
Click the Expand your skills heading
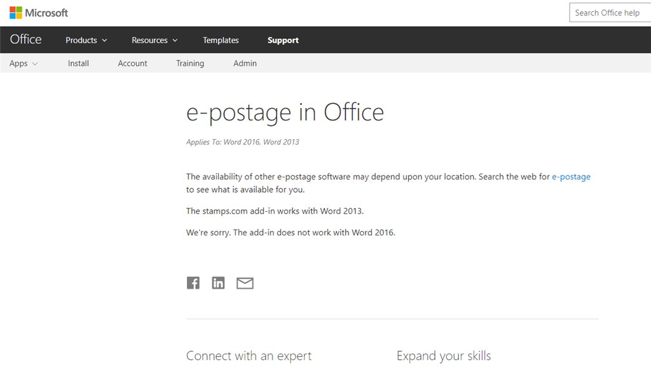click(x=444, y=356)
